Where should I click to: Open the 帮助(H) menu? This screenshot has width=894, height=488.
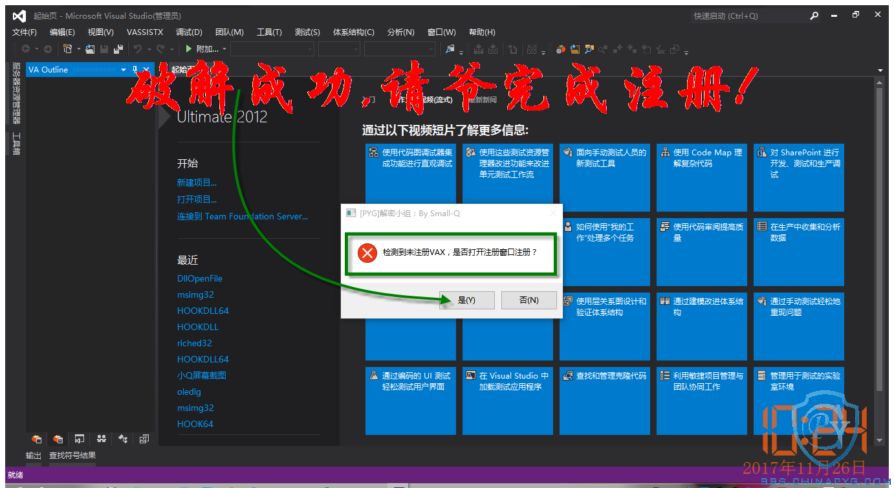482,32
